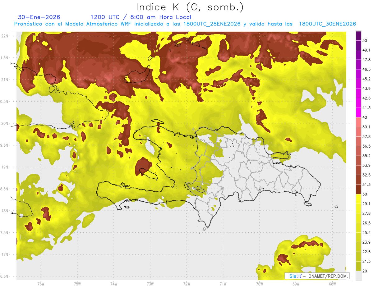Click the 75W longitude label
This screenshot has height=288, width=373.
coord(77,284)
